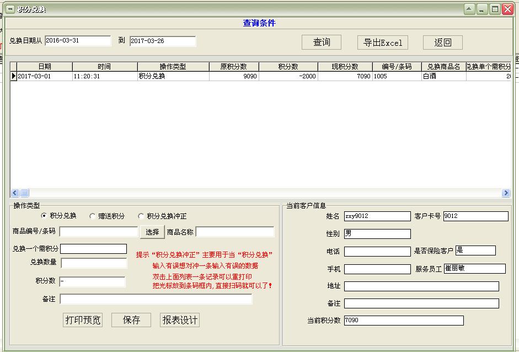
Task: Open 报表设计 report designer
Action: 180,320
